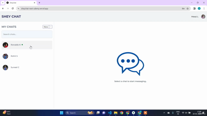
Task: Open Task View on the taskbar
Action: (98, 113)
